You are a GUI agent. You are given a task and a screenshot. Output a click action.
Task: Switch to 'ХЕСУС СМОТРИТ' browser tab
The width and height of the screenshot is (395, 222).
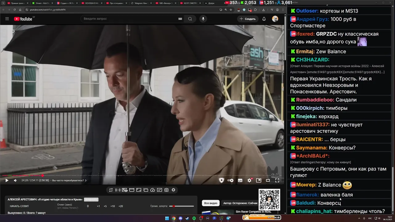(x=190, y=3)
